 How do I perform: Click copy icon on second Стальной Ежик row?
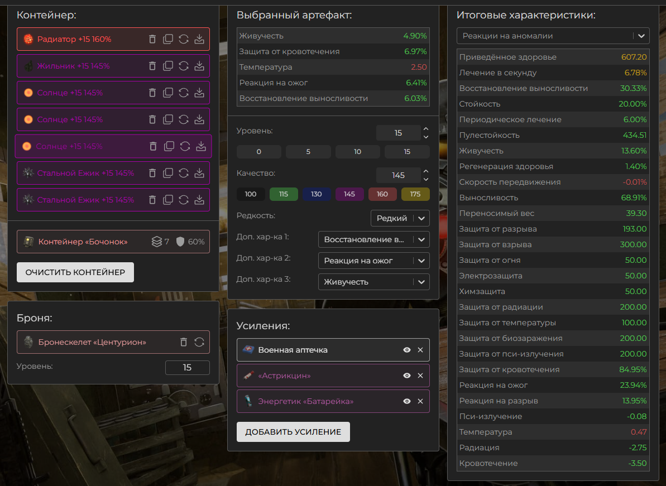point(168,200)
